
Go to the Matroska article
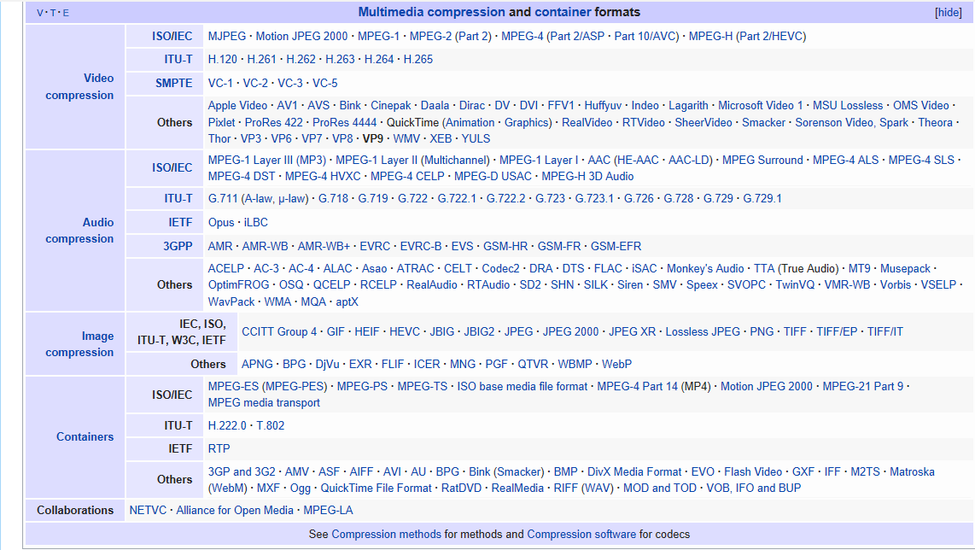pyautogui.click(x=912, y=471)
